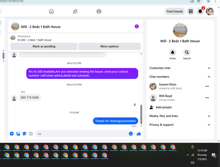This screenshot has height=167, width=220.
Task: Click the first Chrome taskbar icon in top row
Action: [x=7, y=147]
